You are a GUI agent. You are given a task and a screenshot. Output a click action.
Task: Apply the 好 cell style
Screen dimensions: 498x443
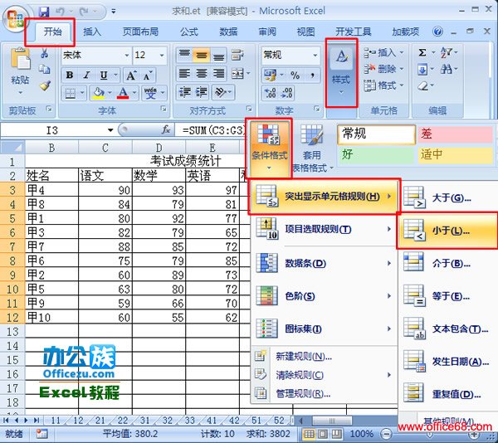(x=376, y=155)
